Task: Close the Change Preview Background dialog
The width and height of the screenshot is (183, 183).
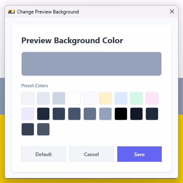Action: (172, 11)
